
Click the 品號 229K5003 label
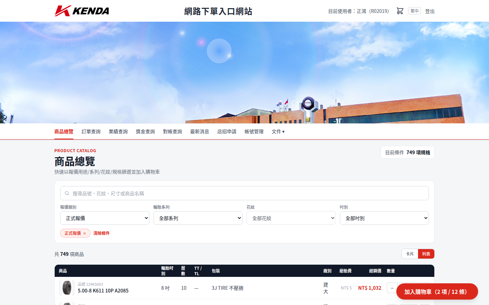tap(90, 284)
